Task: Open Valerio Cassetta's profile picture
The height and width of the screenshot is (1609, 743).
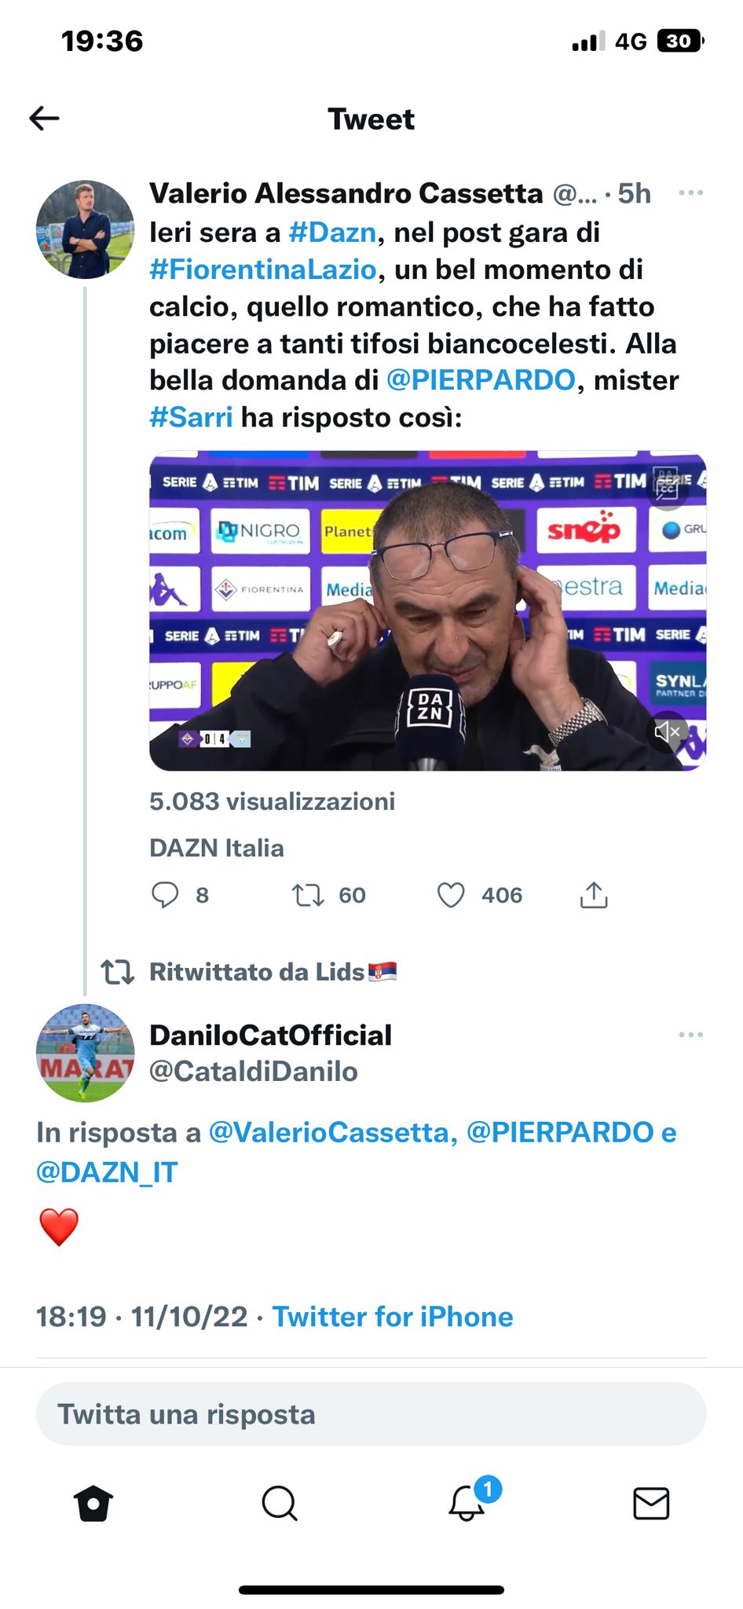Action: click(85, 229)
